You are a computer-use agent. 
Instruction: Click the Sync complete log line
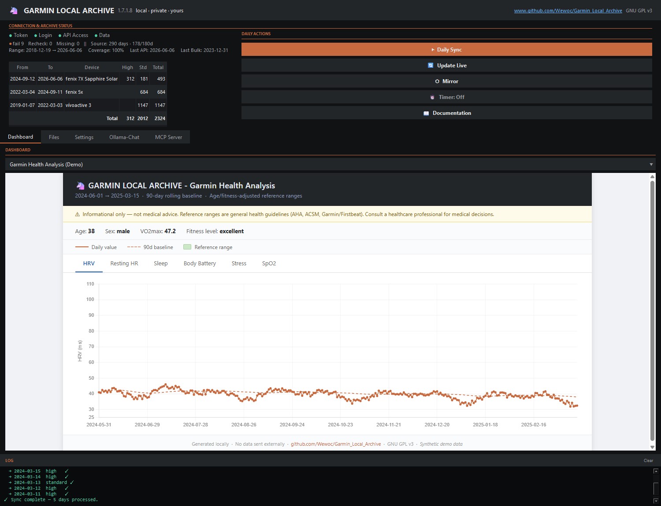pos(51,500)
